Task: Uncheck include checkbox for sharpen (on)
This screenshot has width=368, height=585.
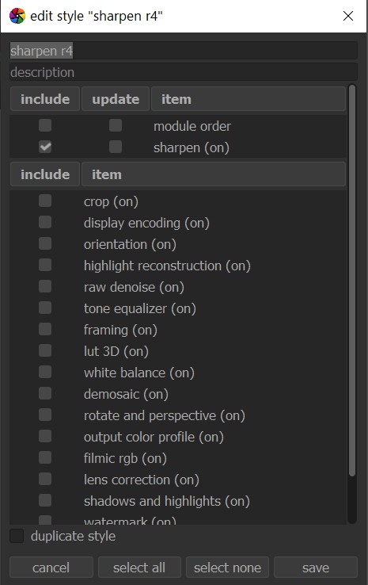Action: click(45, 147)
